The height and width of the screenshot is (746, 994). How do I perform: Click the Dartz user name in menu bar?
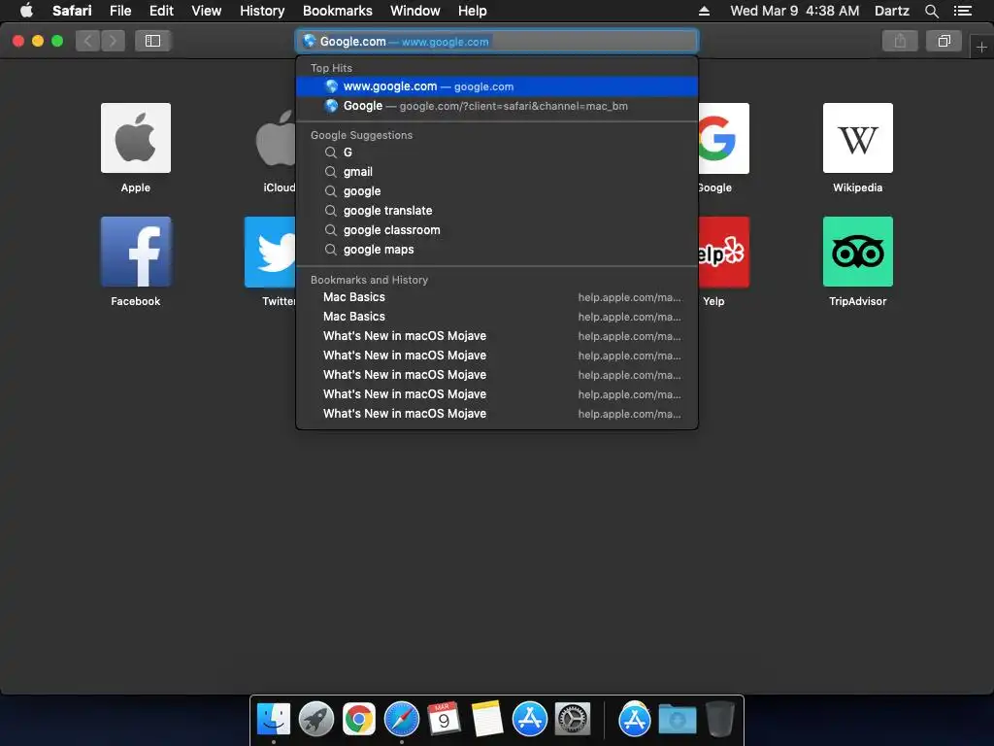pyautogui.click(x=891, y=11)
